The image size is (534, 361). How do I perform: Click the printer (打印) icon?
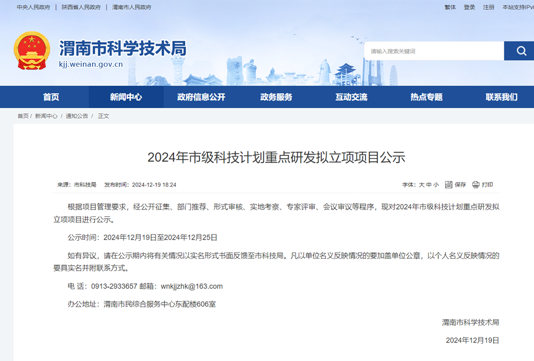coord(476,185)
